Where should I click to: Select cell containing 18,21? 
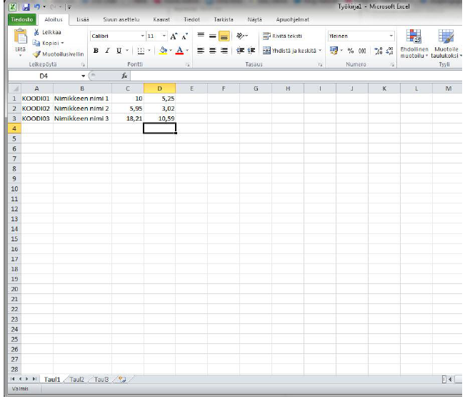(128, 118)
